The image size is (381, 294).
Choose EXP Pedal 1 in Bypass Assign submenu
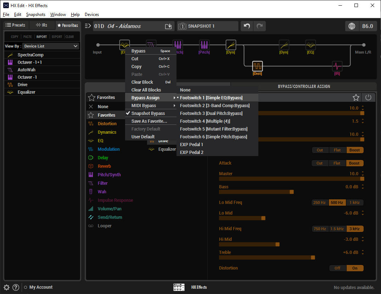coord(217,144)
